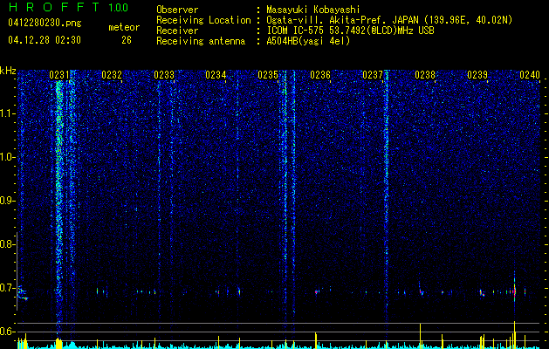Click the date stamp 04.12.28 02:30
549x349 pixels.
[x=45, y=40]
